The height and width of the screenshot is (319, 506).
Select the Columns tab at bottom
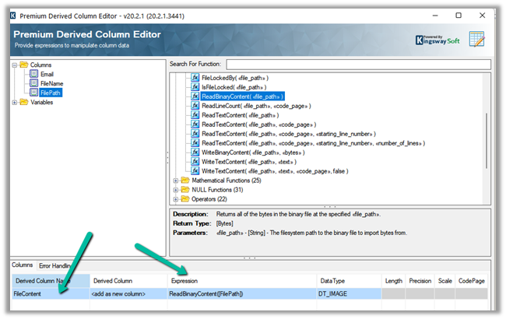point(22,265)
